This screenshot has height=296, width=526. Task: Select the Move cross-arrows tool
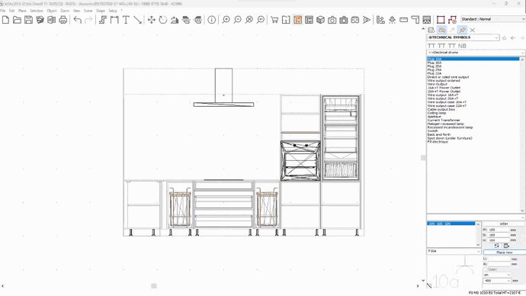151,20
